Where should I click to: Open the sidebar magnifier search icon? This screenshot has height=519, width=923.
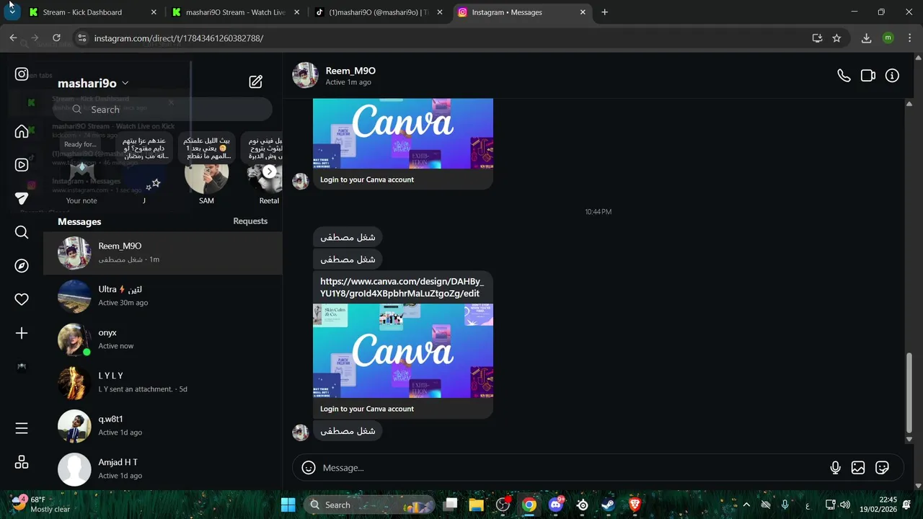(22, 232)
